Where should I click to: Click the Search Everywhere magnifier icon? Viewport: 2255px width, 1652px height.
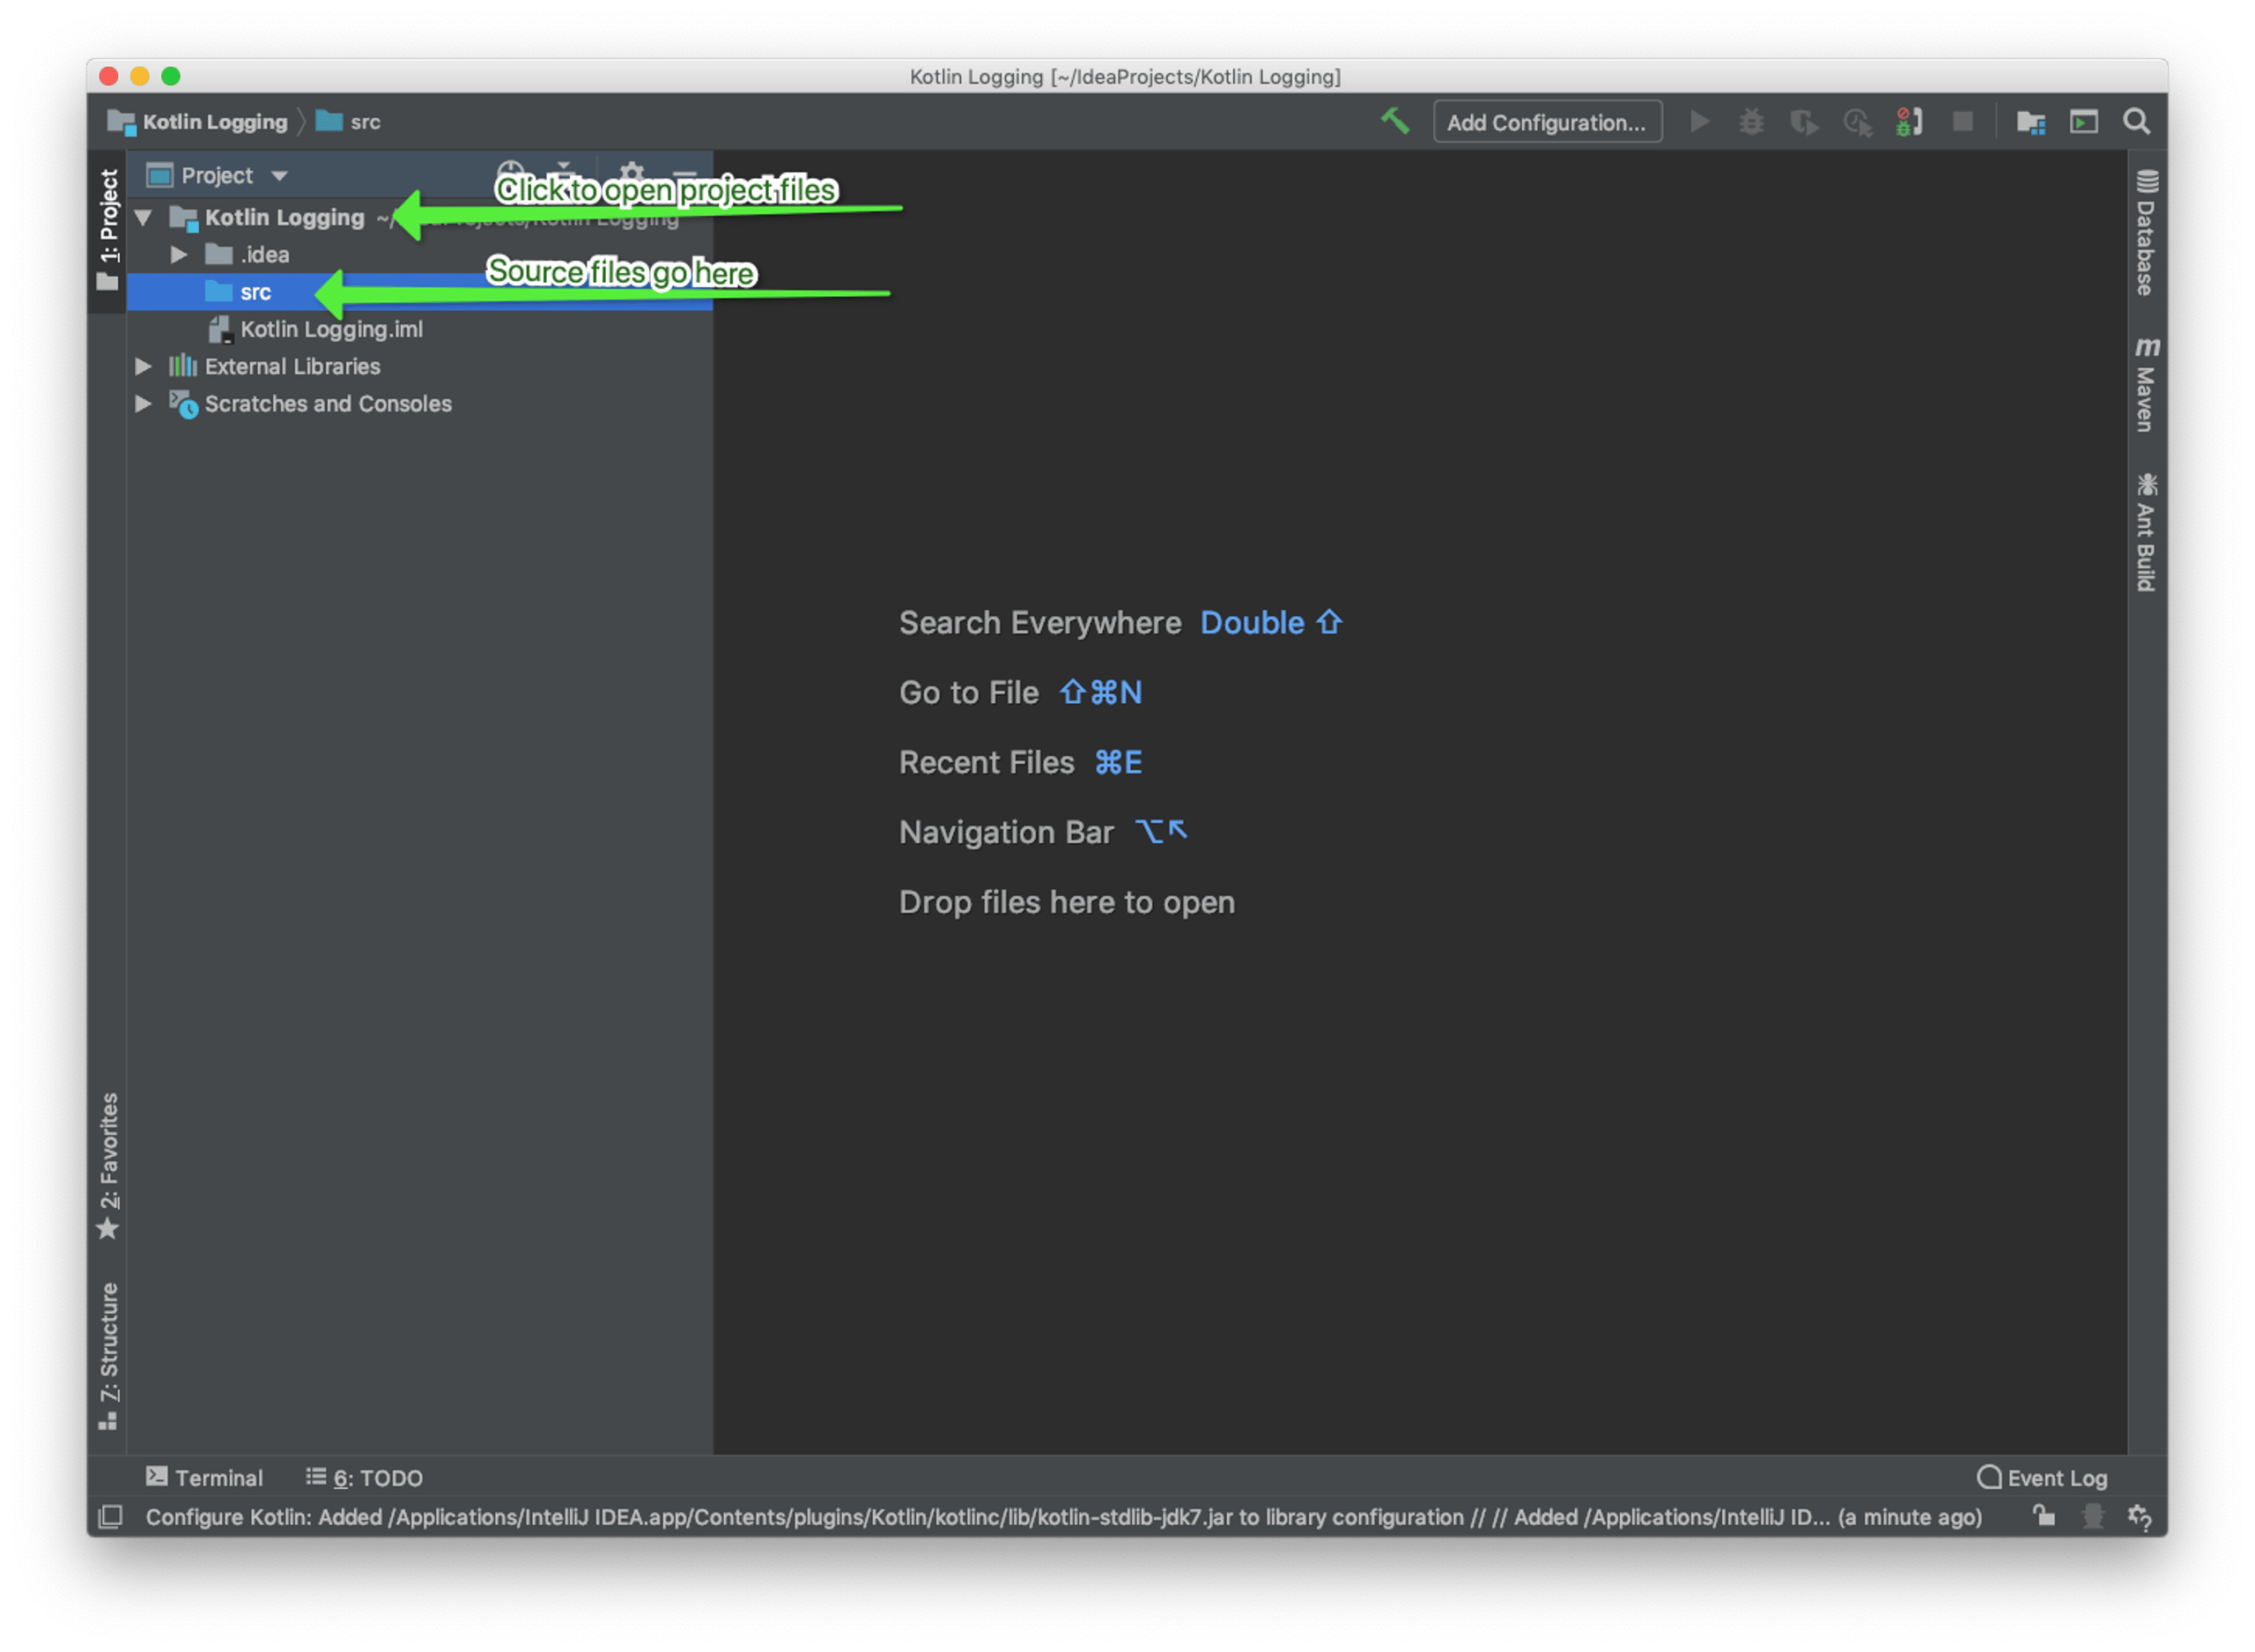[2136, 122]
